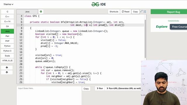Add a new tab with green plus
The width and height of the screenshot is (187, 105).
[x=41, y=12]
